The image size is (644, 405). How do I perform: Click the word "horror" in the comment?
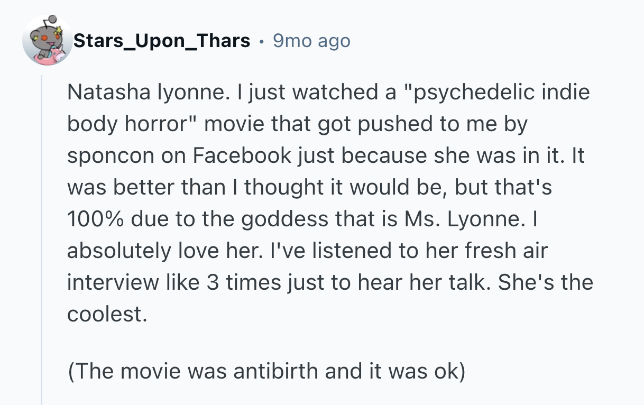[169, 125]
